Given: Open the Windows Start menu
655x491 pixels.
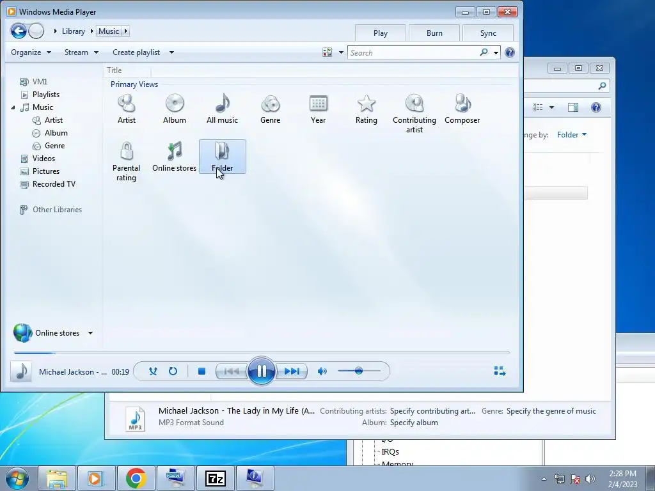Looking at the screenshot, I should (x=17, y=478).
